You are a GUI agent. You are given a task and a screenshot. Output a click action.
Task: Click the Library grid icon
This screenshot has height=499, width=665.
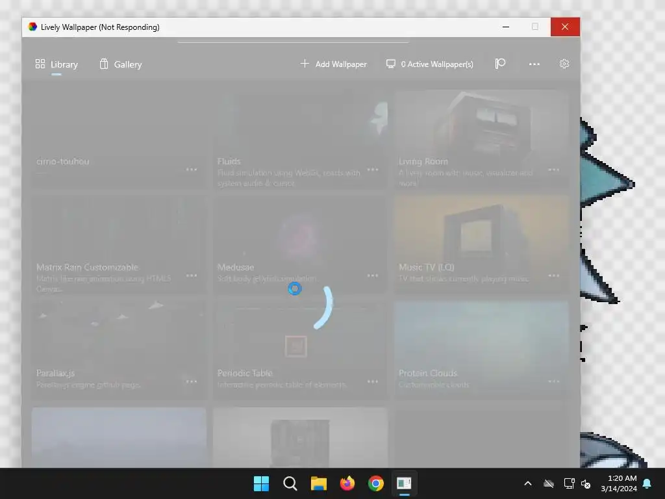pos(40,64)
